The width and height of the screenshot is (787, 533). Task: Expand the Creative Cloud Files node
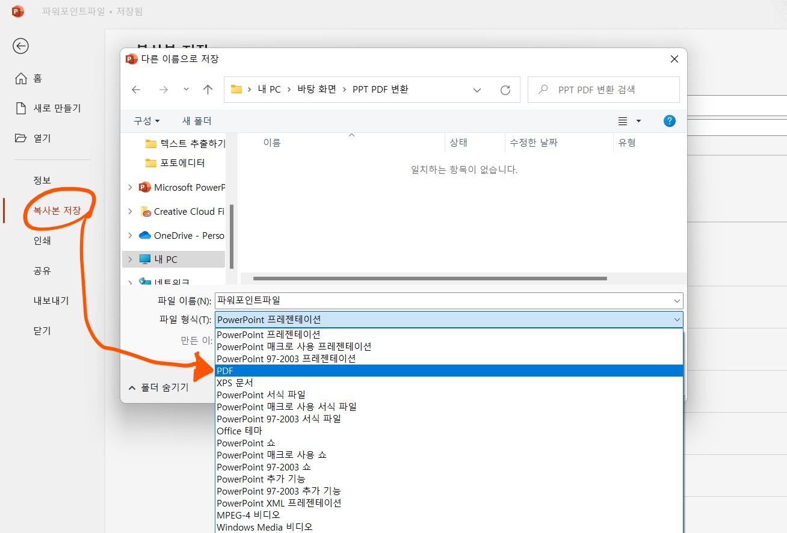click(130, 211)
